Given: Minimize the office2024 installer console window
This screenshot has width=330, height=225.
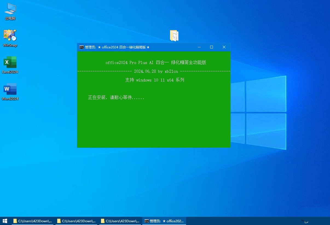Looking at the screenshot, I should [x=199, y=47].
